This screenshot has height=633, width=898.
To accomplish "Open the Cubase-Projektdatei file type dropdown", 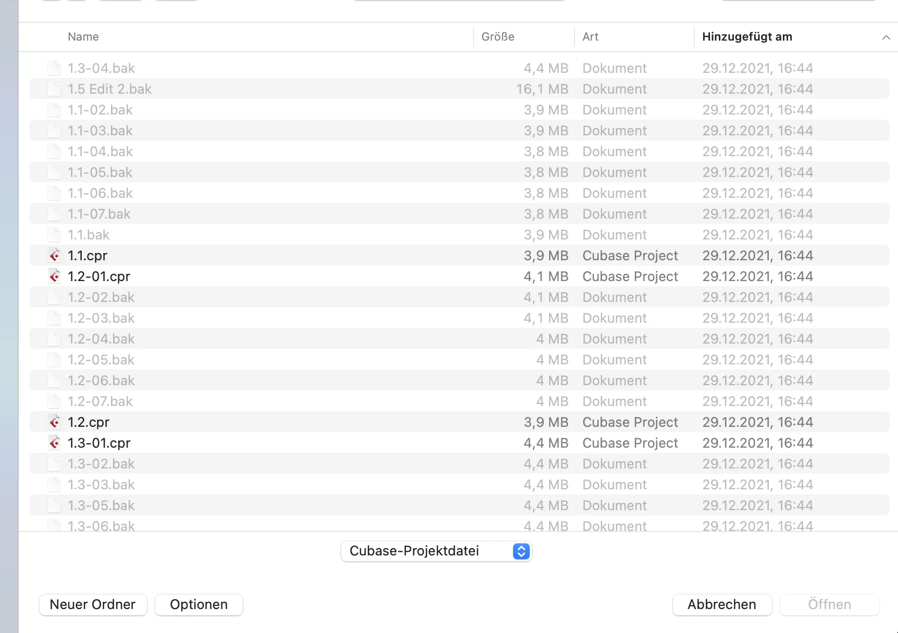I will (436, 551).
